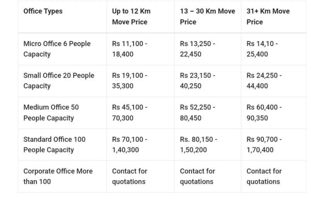The image size is (314, 197).
Task: Select the Standard Office 100 People Capacity cell
Action: pyautogui.click(x=54, y=144)
